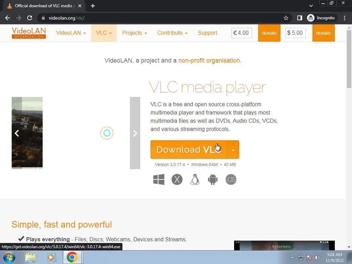Click the carousel screenshot thumbnail
Screen dimensions: 352x264
tap(27, 132)
